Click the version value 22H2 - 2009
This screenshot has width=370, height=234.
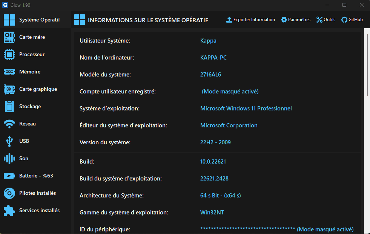coord(215,142)
